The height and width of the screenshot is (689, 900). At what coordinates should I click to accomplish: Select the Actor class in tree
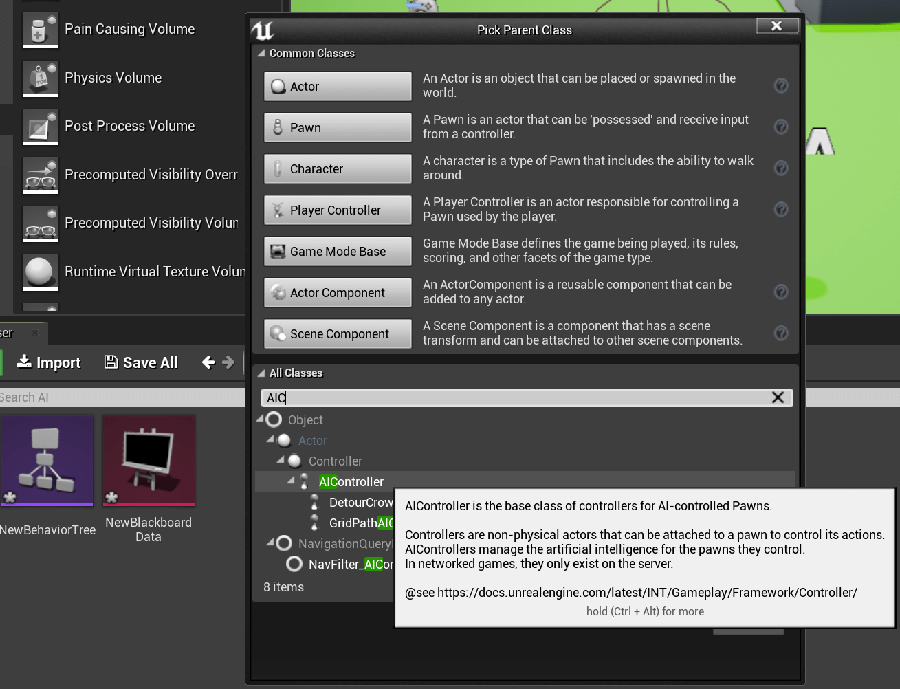coord(312,441)
